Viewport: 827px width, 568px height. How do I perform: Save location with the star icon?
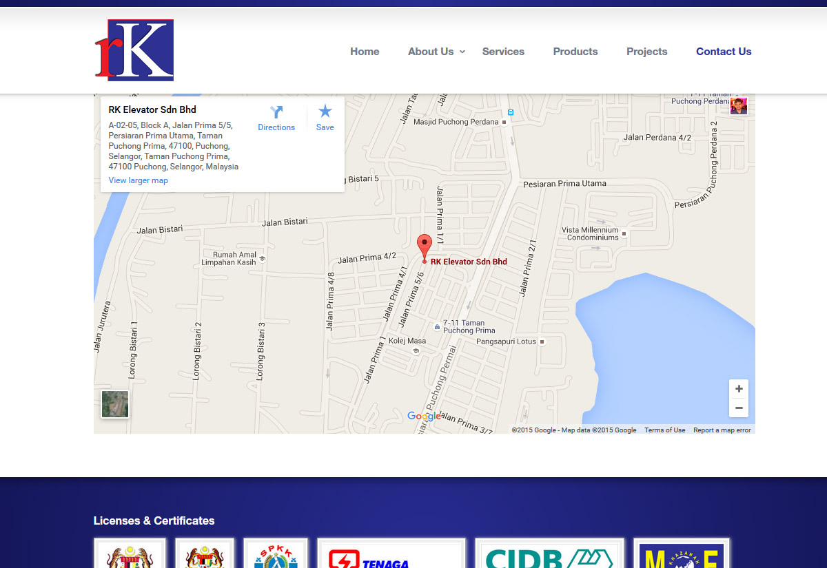(x=325, y=112)
